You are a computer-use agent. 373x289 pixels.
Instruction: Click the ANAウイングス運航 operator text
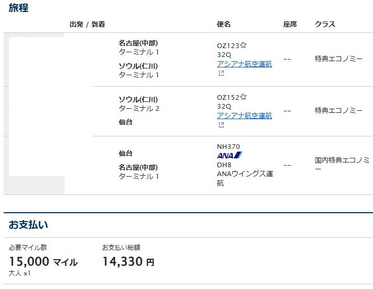point(245,178)
